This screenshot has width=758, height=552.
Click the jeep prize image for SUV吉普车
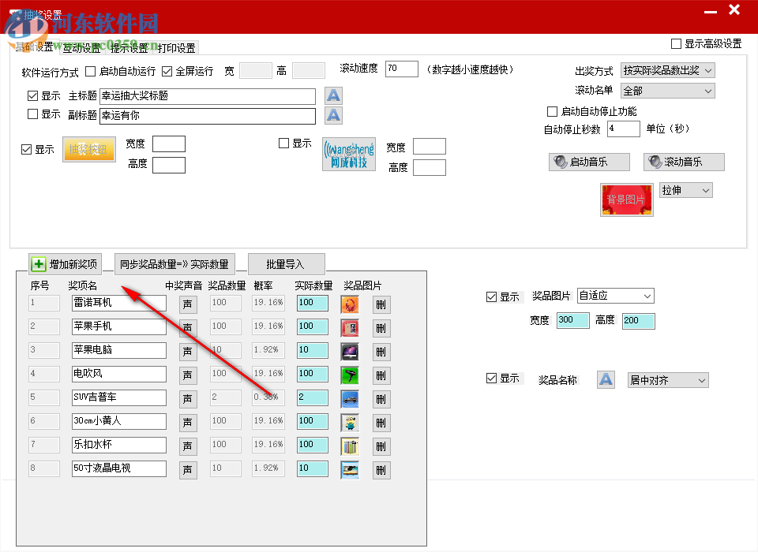point(350,398)
